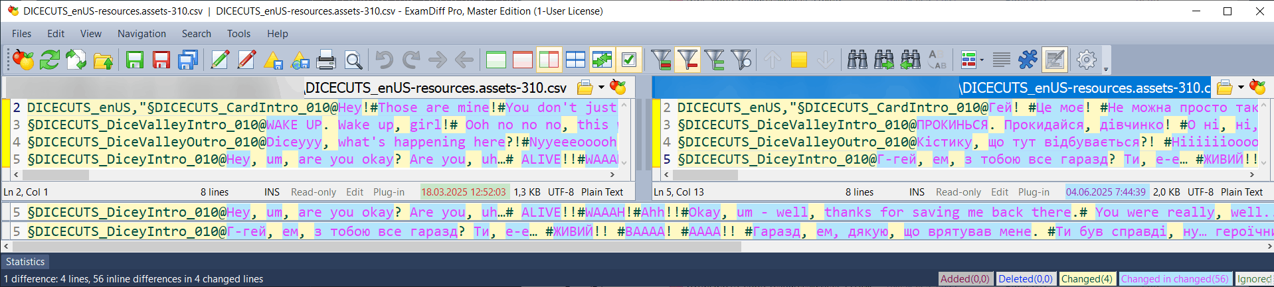This screenshot has height=287, width=1274.
Task: Expand the difference colors toolbar dropdown arrow
Action: pos(982,60)
